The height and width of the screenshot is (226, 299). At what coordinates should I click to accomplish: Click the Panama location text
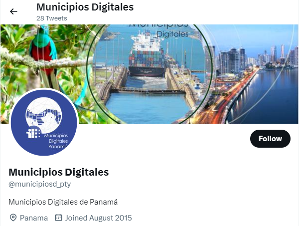tap(34, 218)
